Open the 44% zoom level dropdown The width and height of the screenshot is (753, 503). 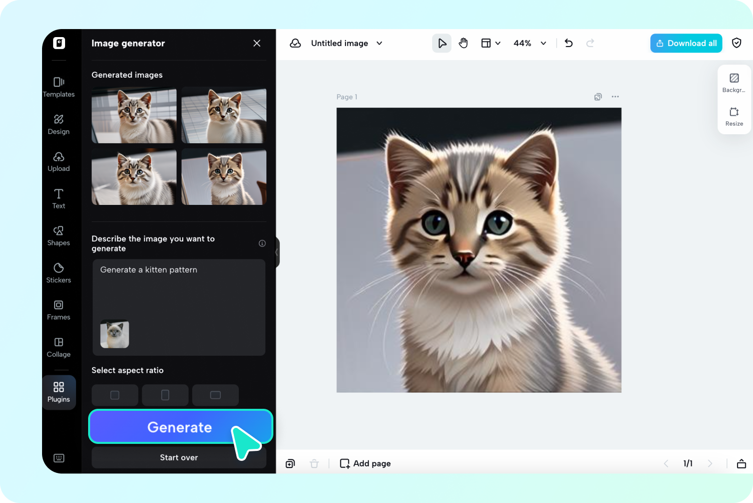point(530,43)
